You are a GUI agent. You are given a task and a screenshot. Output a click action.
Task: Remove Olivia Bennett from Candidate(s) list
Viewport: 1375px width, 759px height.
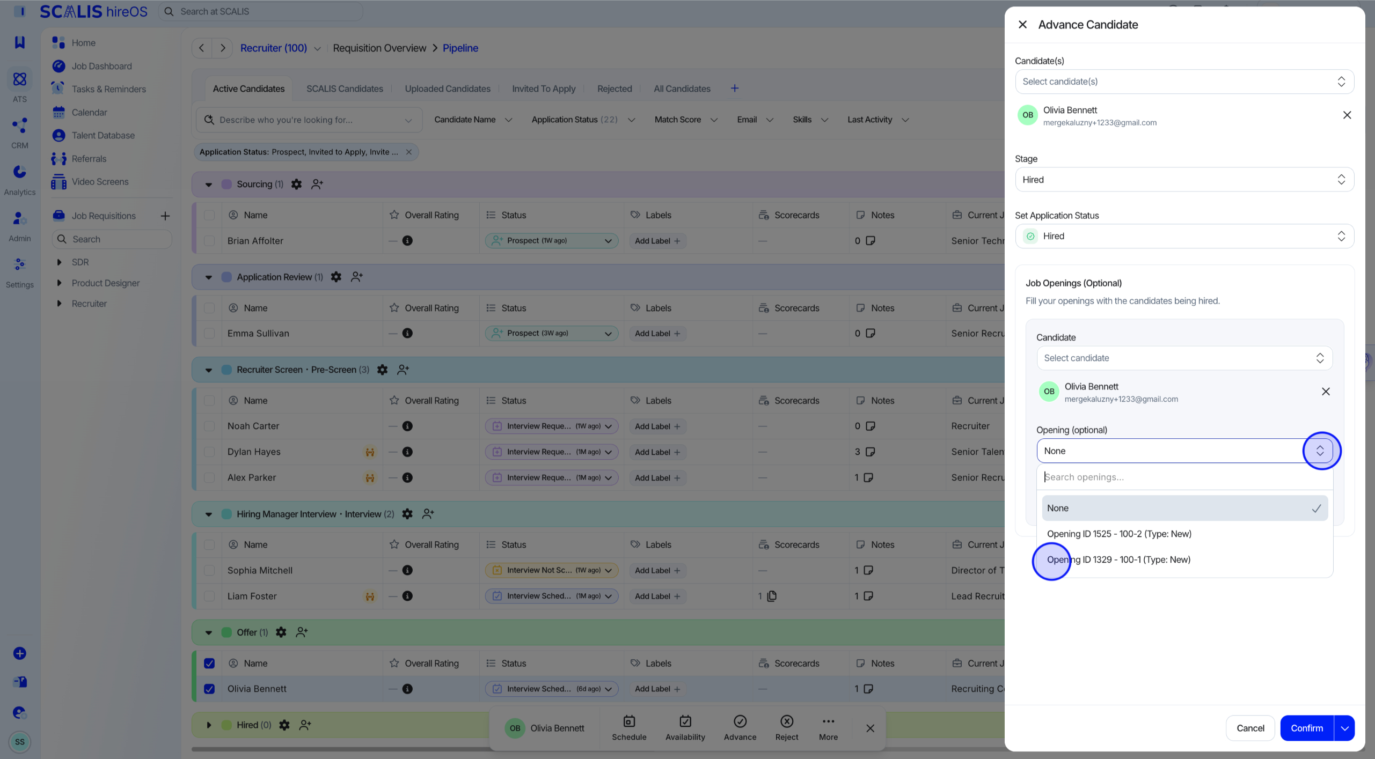[x=1347, y=115]
